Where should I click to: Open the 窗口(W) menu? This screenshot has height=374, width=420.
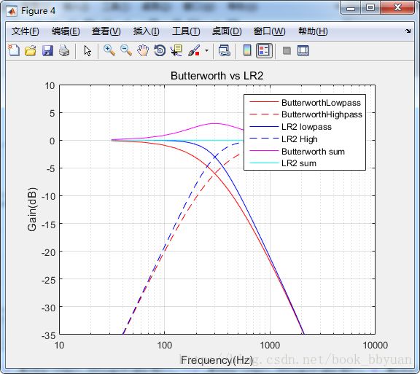click(269, 31)
